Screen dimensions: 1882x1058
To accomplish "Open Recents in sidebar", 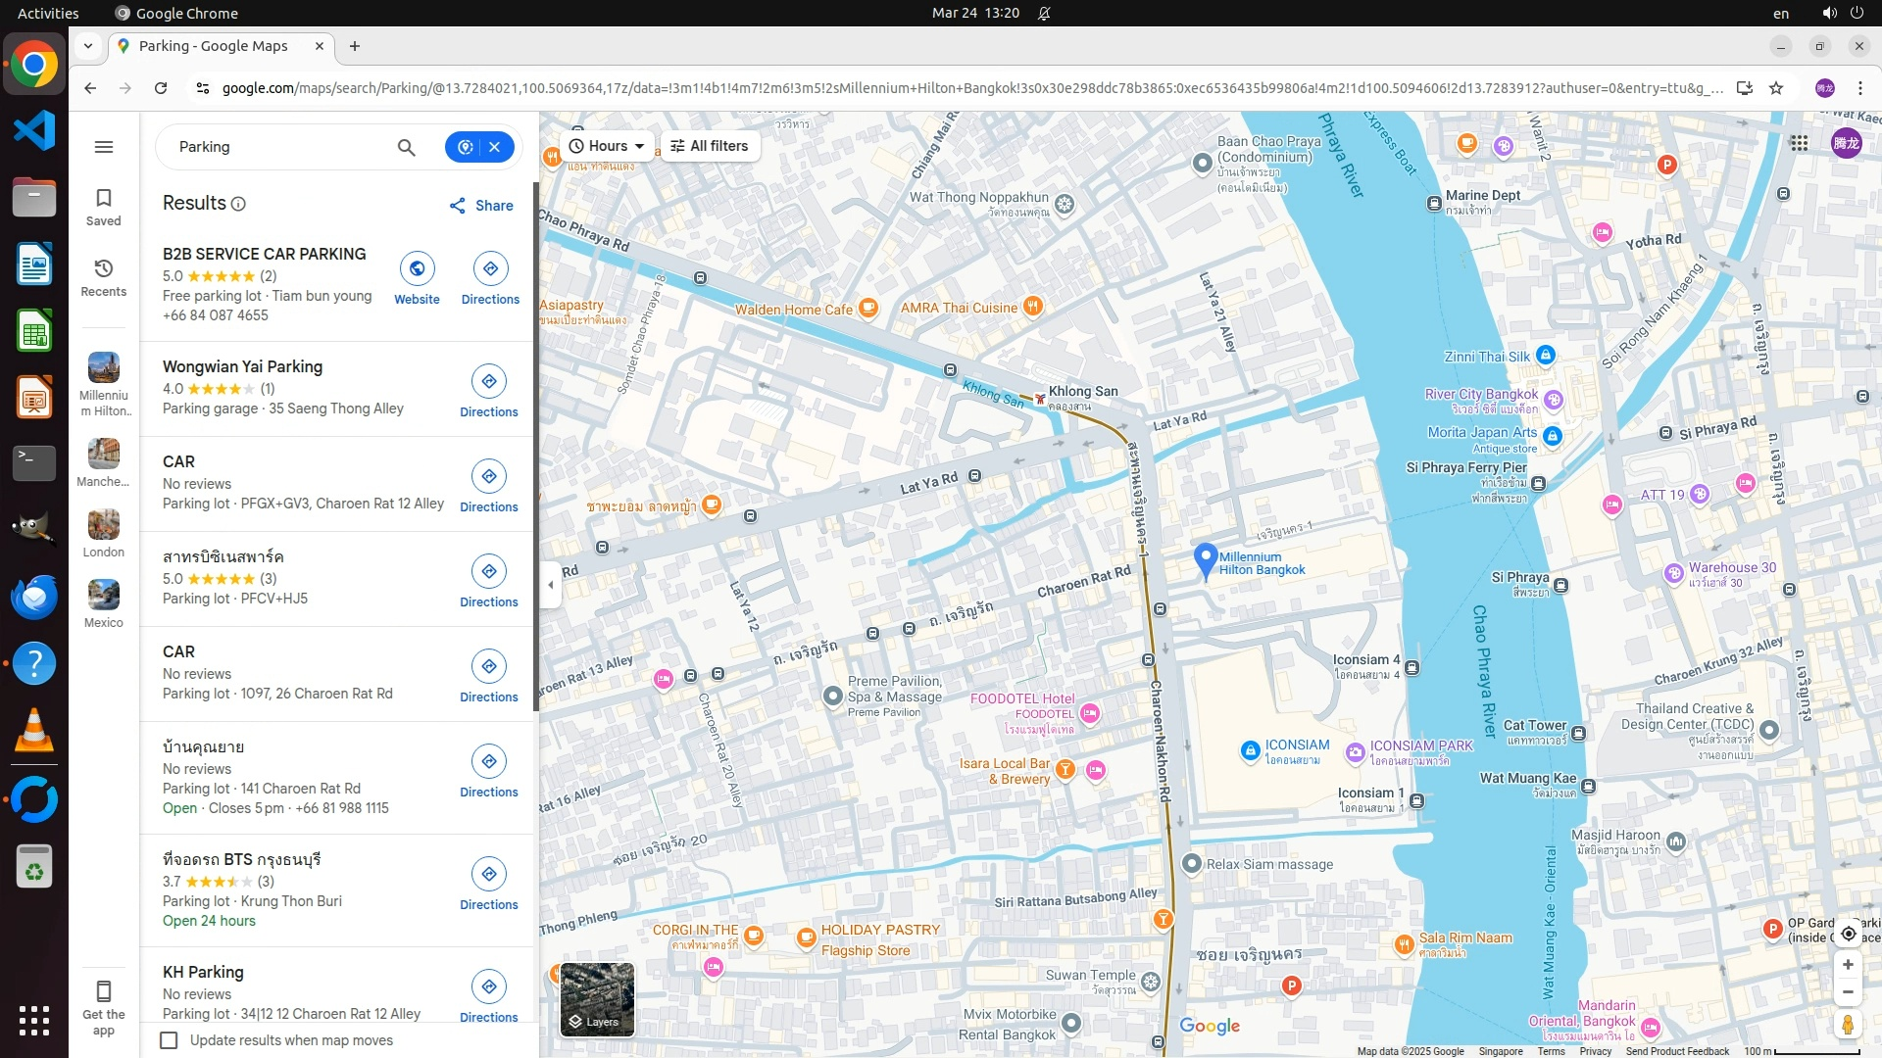I will coord(104,277).
